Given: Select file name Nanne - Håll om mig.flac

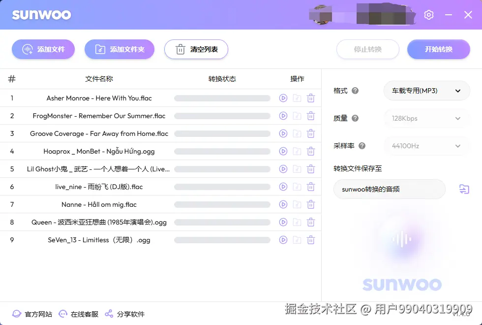Looking at the screenshot, I should coord(99,205).
